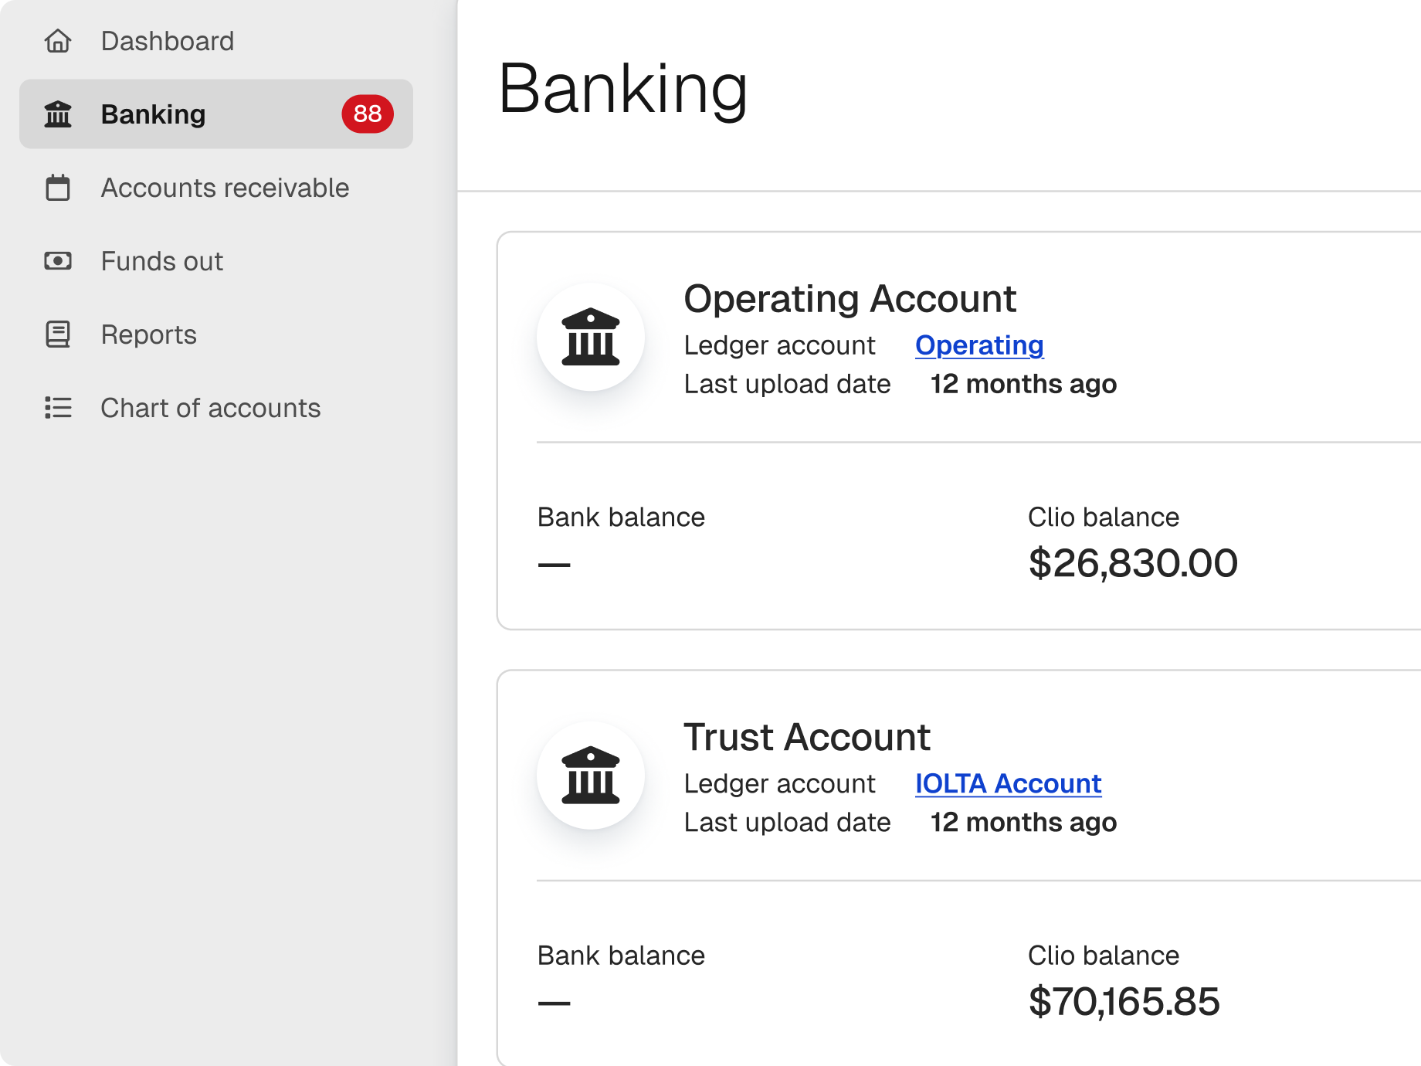The height and width of the screenshot is (1066, 1421).
Task: Click the Dashboard home icon
Action: (58, 41)
